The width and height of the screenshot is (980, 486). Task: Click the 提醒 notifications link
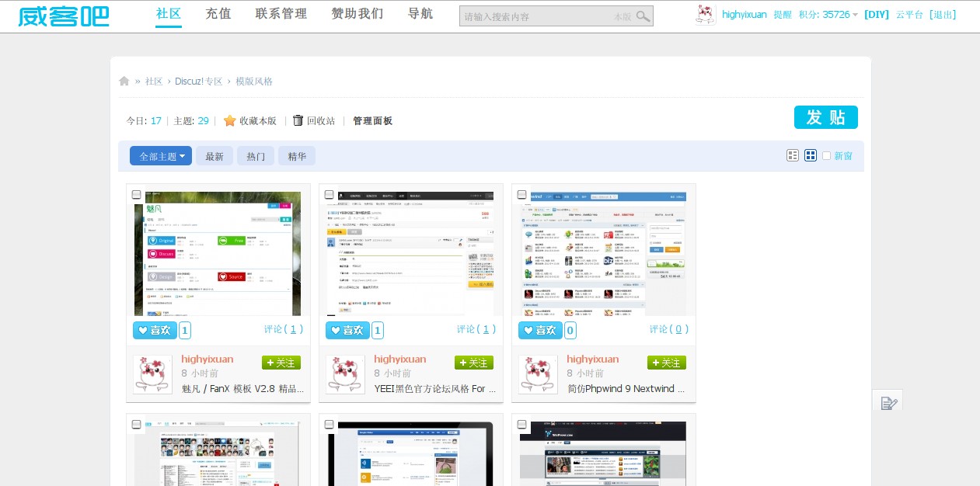point(783,14)
